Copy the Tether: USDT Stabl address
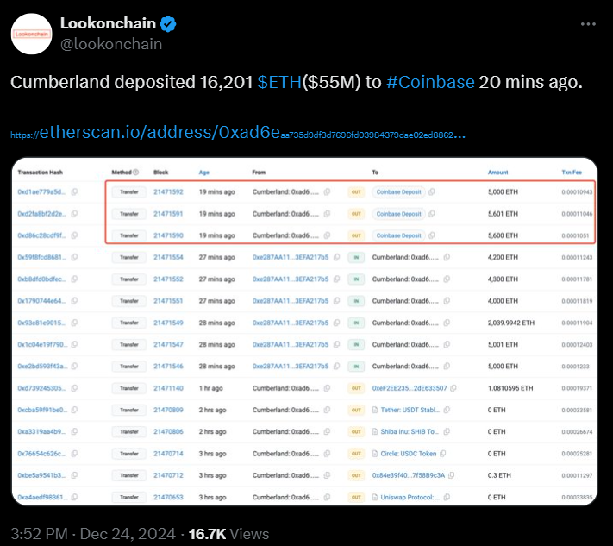This screenshot has width=613, height=546. pos(447,410)
